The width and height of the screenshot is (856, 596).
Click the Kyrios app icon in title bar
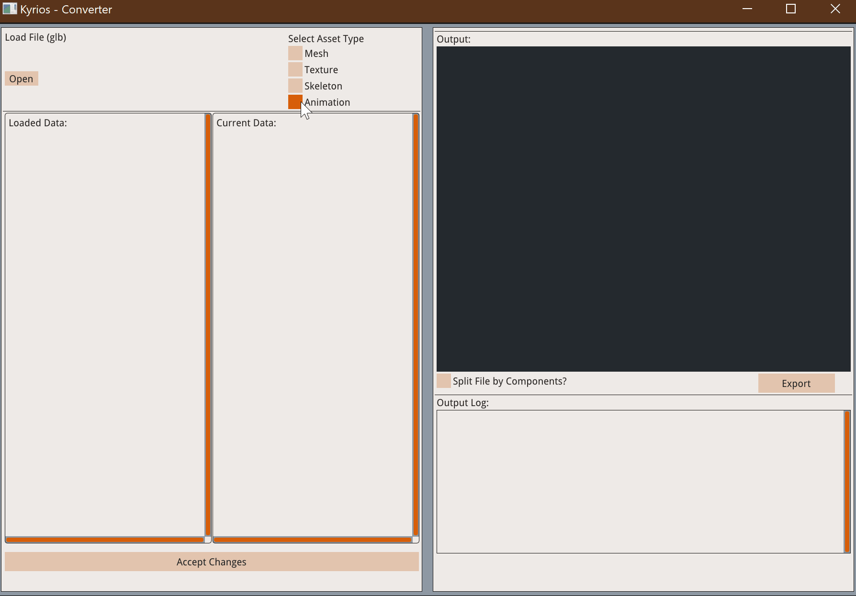[x=10, y=9]
